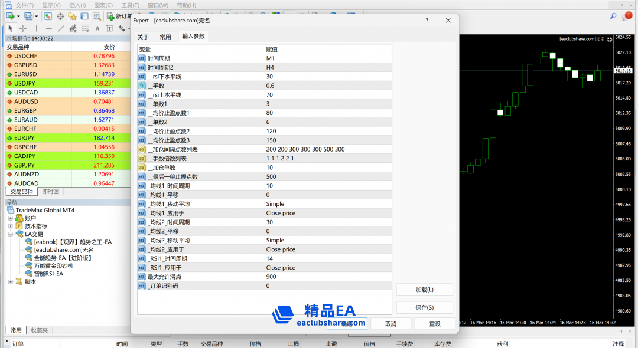The height and width of the screenshot is (348, 638).
Task: Open the 关于 tab in Expert dialog
Action: click(x=143, y=37)
